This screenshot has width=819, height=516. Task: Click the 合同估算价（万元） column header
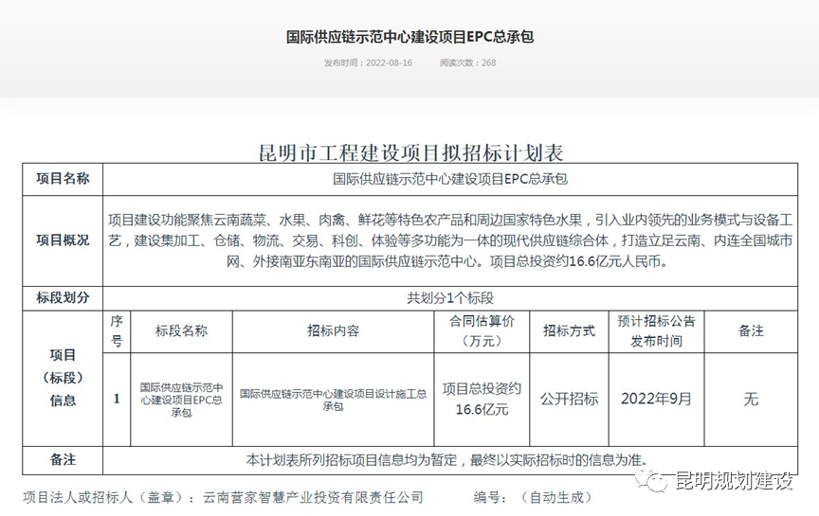point(482,330)
